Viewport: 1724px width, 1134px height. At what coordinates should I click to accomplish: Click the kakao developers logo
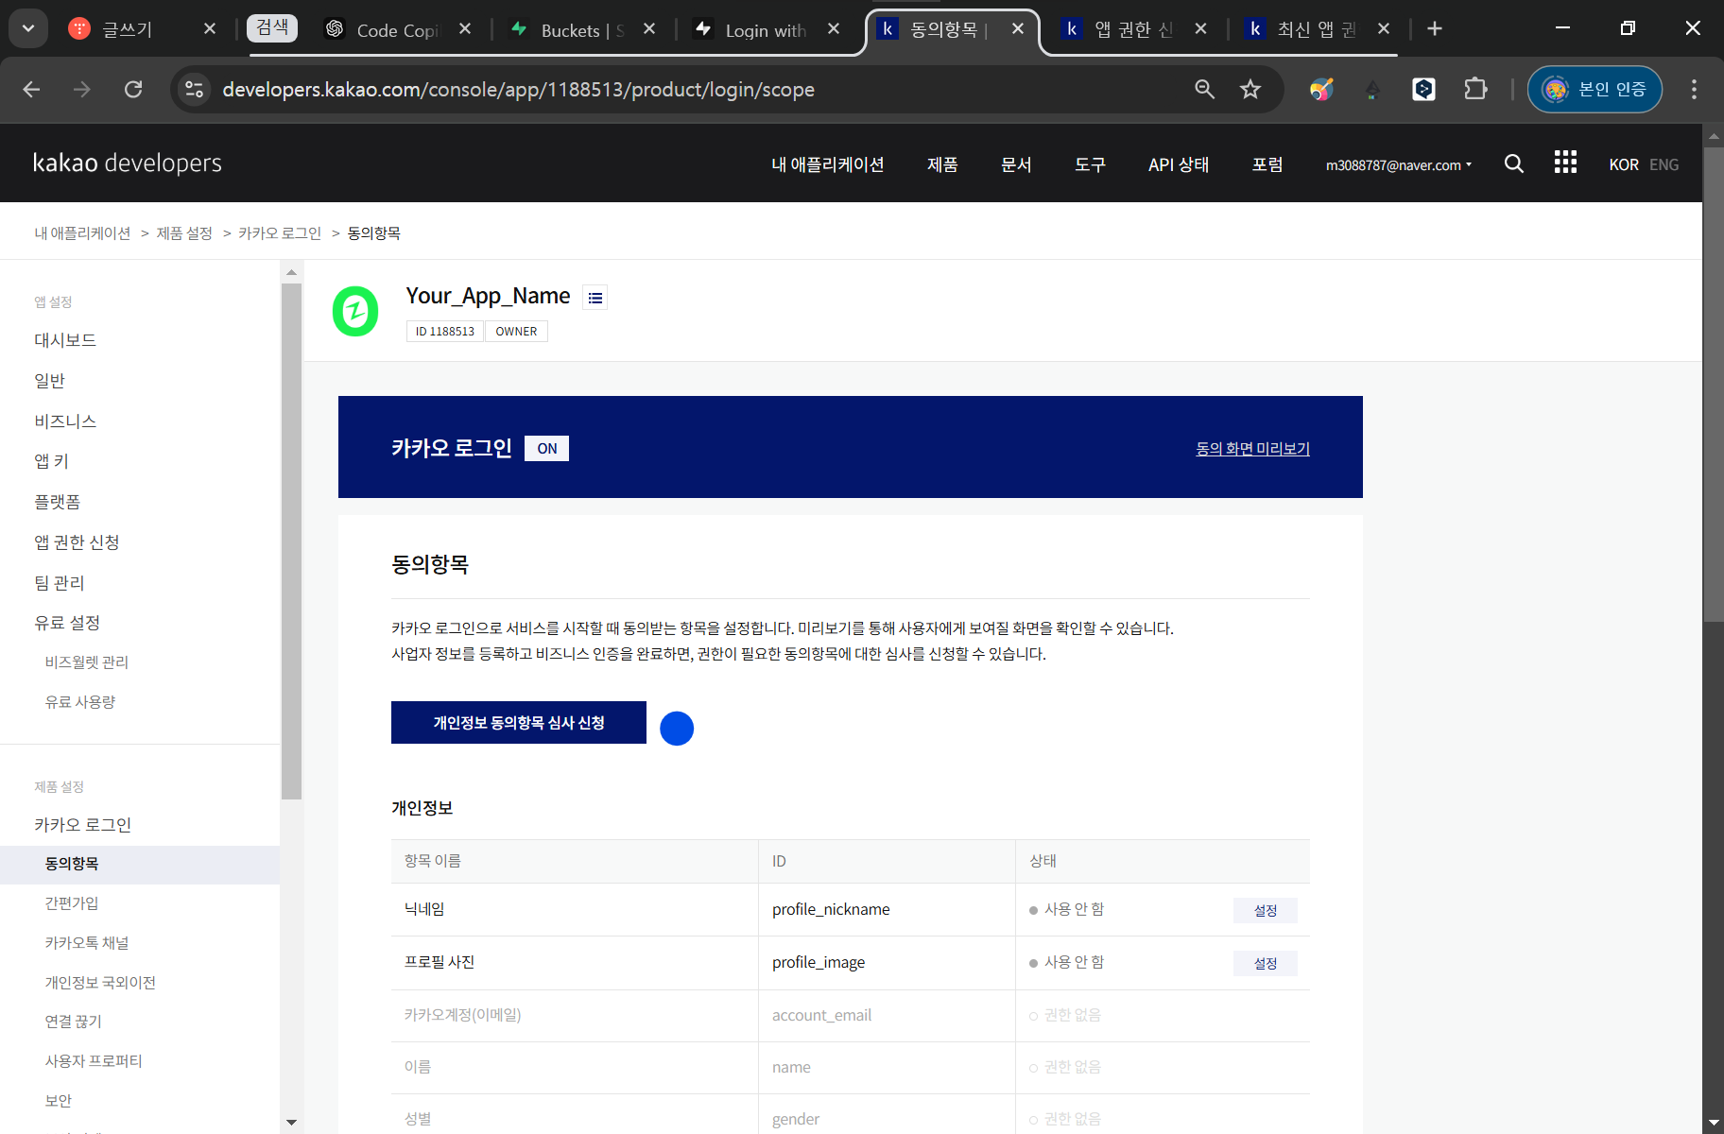click(128, 163)
